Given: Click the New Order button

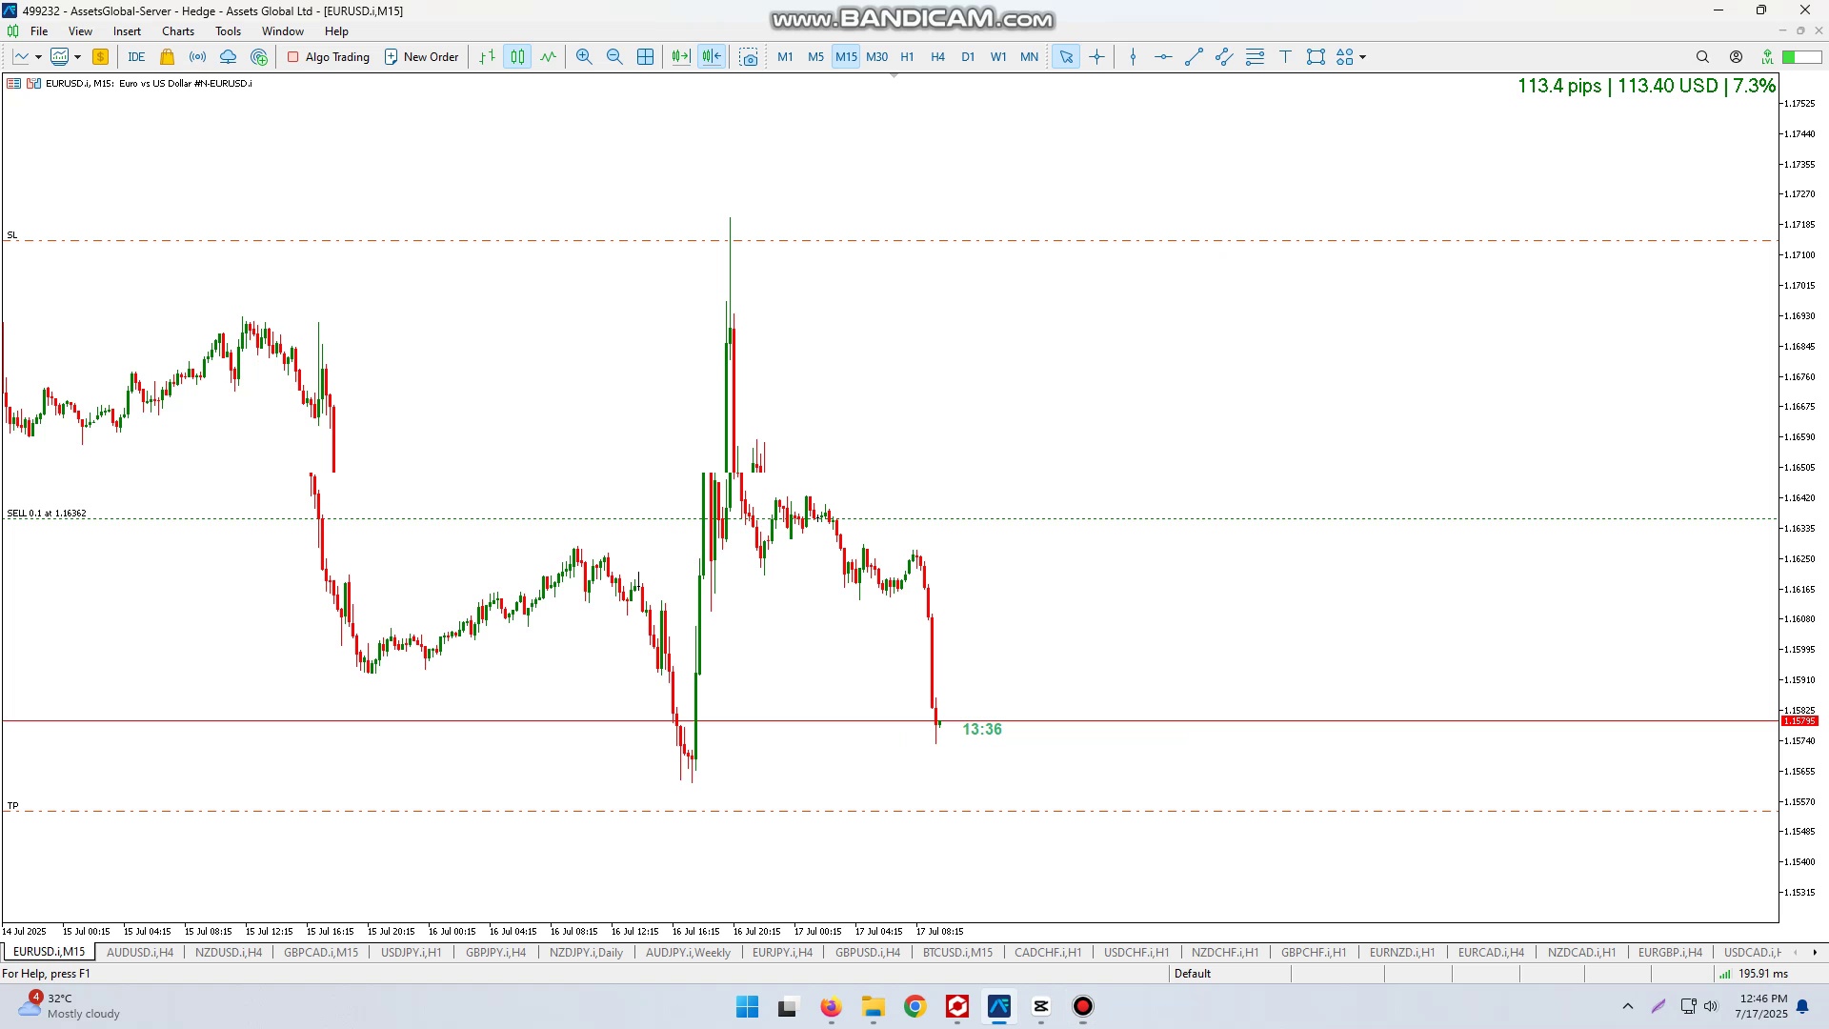Looking at the screenshot, I should (x=421, y=57).
